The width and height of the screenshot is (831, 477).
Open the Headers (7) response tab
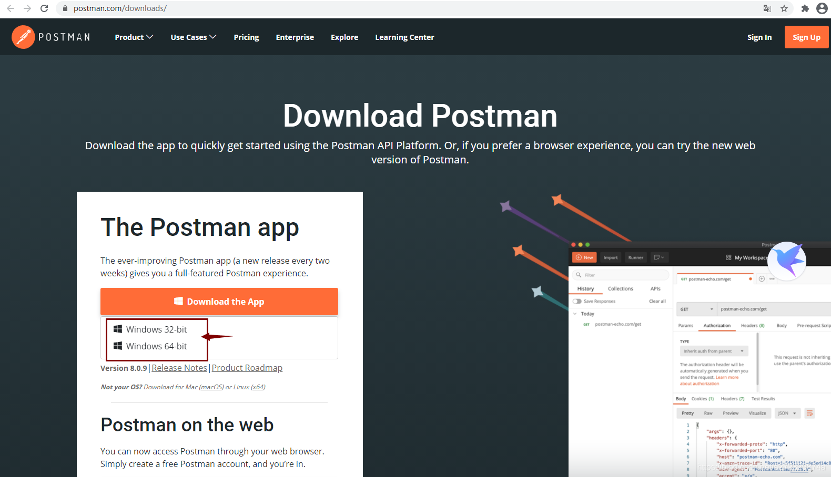733,399
